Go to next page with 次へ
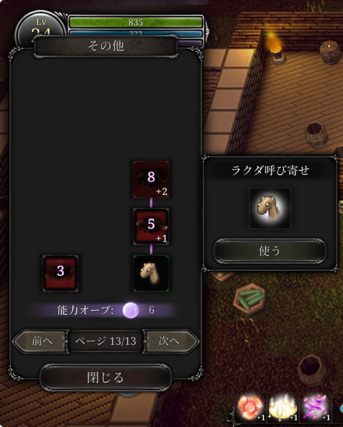Image resolution: width=343 pixels, height=427 pixels. coord(170,341)
